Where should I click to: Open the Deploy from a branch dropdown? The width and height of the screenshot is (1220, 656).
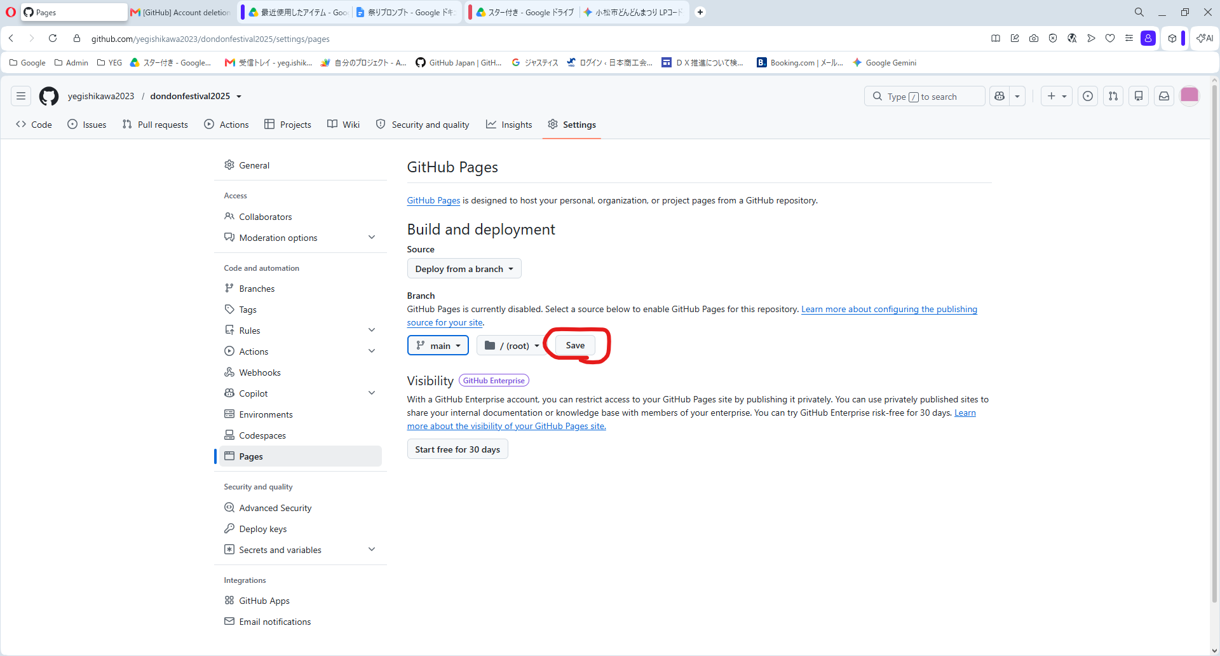pos(464,269)
